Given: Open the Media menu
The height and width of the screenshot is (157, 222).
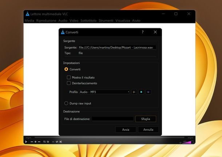Looking at the screenshot, I should (x=29, y=21).
